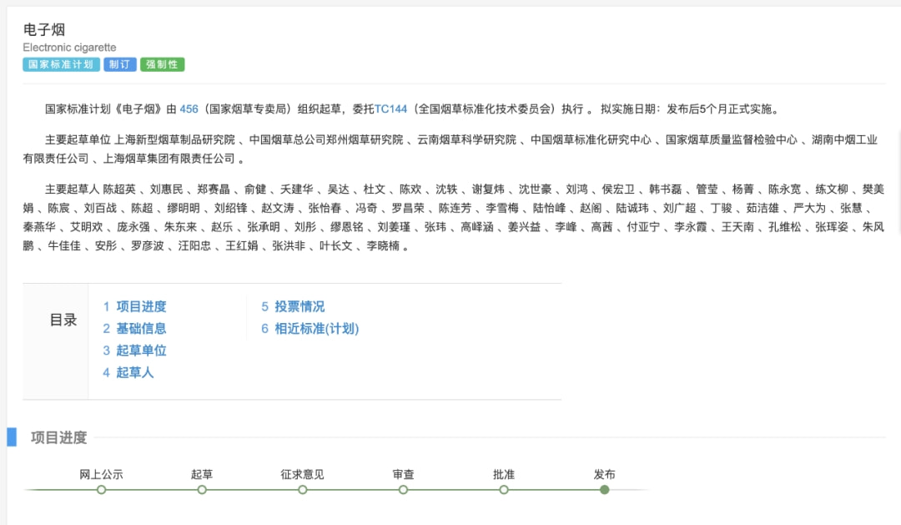The width and height of the screenshot is (901, 525).
Task: Go to 起草人 contents entry
Action: click(x=134, y=372)
